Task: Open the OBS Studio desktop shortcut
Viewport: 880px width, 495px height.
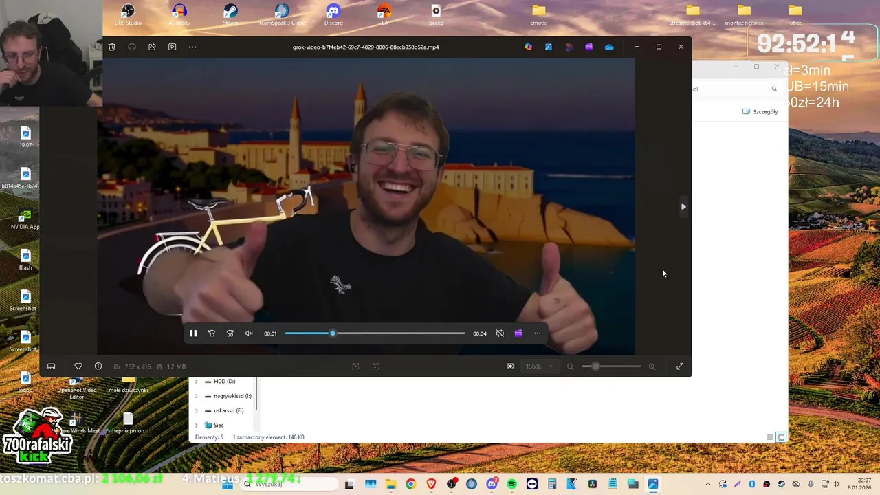Action: point(128,15)
